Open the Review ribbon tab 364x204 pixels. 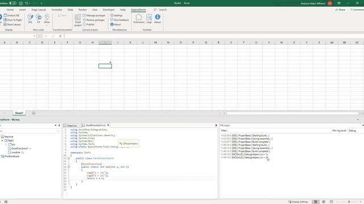[x=82, y=10]
